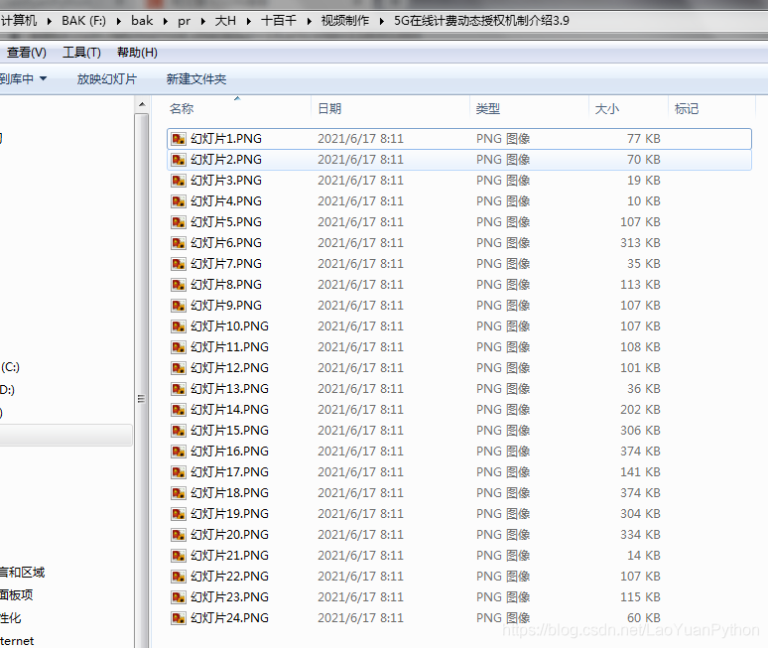Expand the arrow after BAK (F:) in address bar

click(x=118, y=21)
